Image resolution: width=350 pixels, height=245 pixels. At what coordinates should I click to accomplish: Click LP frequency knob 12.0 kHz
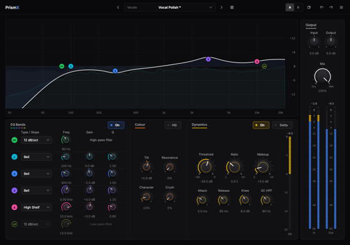pyautogui.click(x=66, y=224)
